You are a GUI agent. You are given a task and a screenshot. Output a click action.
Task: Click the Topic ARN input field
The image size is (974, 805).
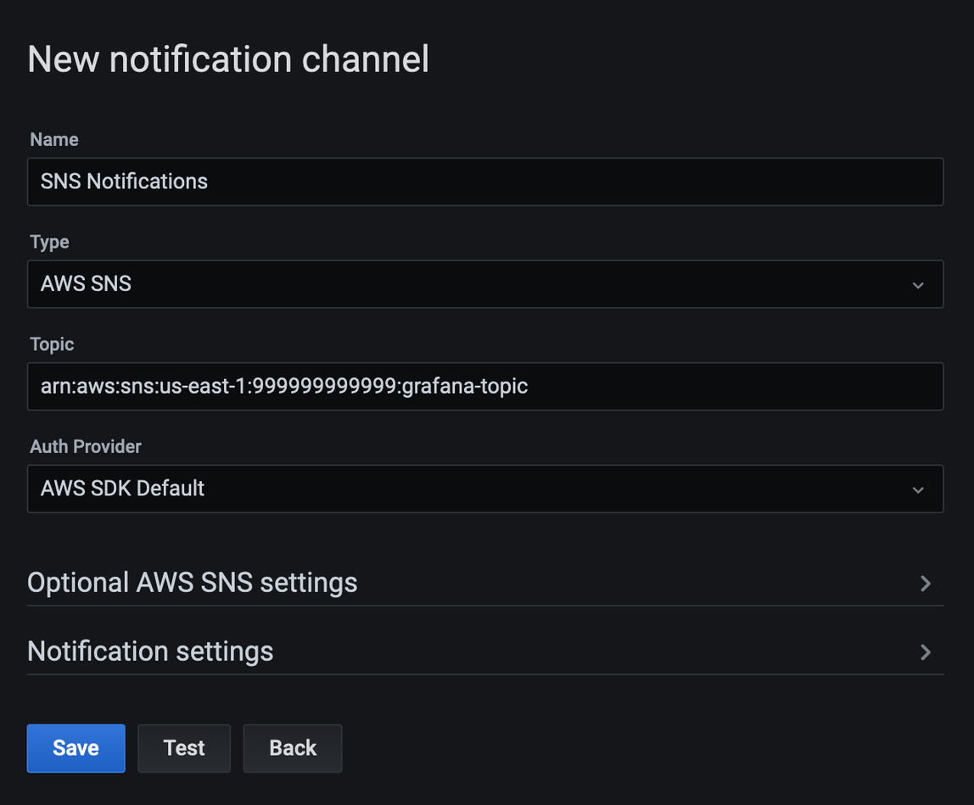pos(485,386)
